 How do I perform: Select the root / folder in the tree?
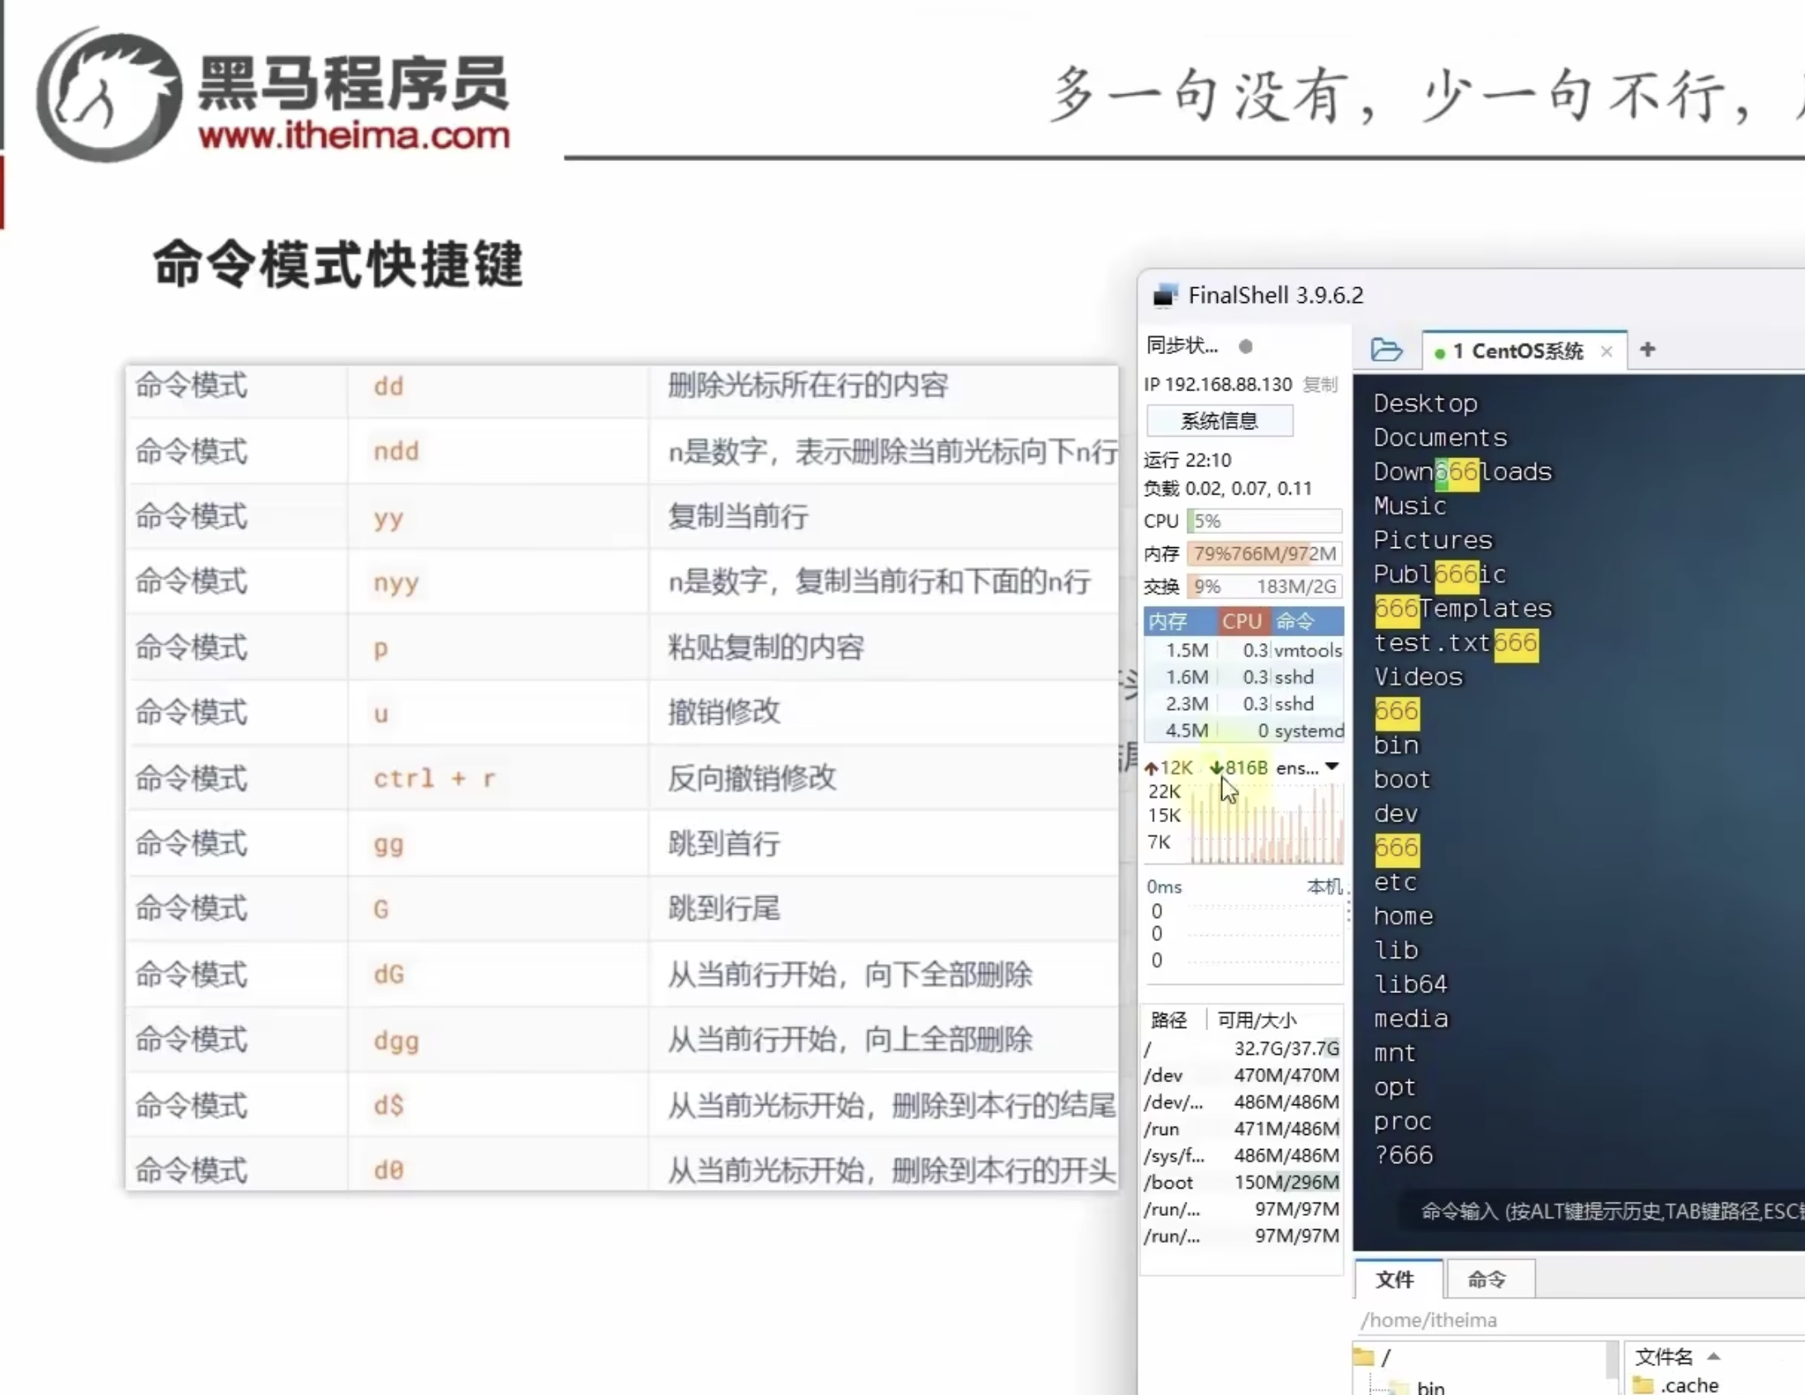coord(1375,1357)
